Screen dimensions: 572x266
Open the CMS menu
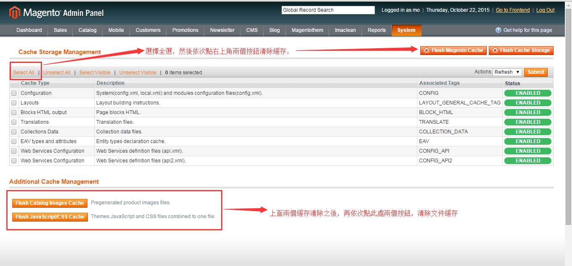tap(252, 30)
